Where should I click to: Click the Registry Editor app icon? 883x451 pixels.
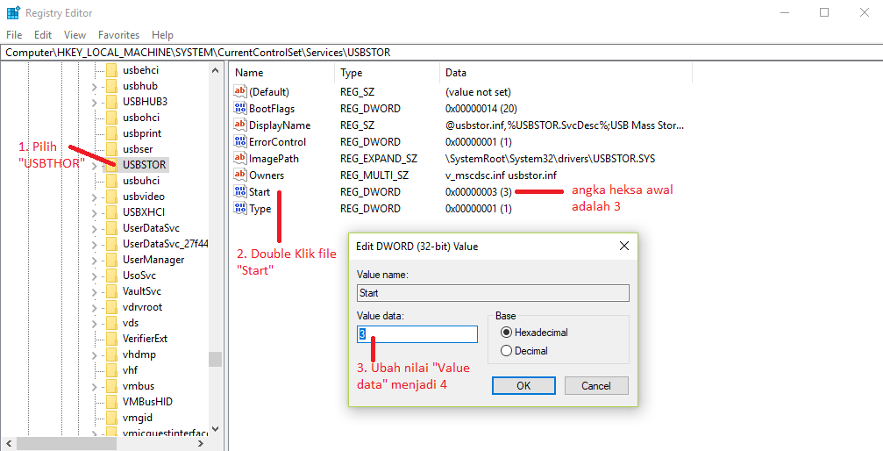tap(13, 12)
